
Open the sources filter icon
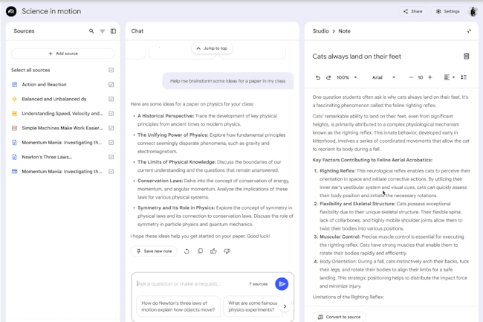point(103,31)
